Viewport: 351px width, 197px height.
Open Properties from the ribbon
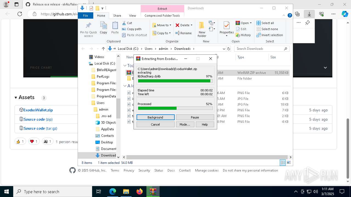227,29
